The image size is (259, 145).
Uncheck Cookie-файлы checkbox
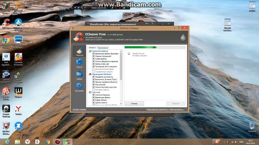point(93,59)
